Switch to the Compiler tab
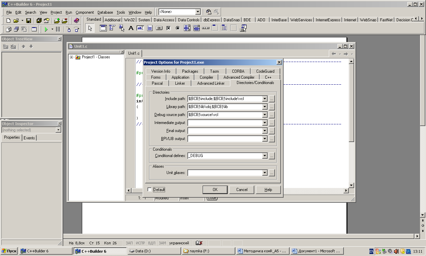Image resolution: width=426 pixels, height=256 pixels. (x=206, y=77)
